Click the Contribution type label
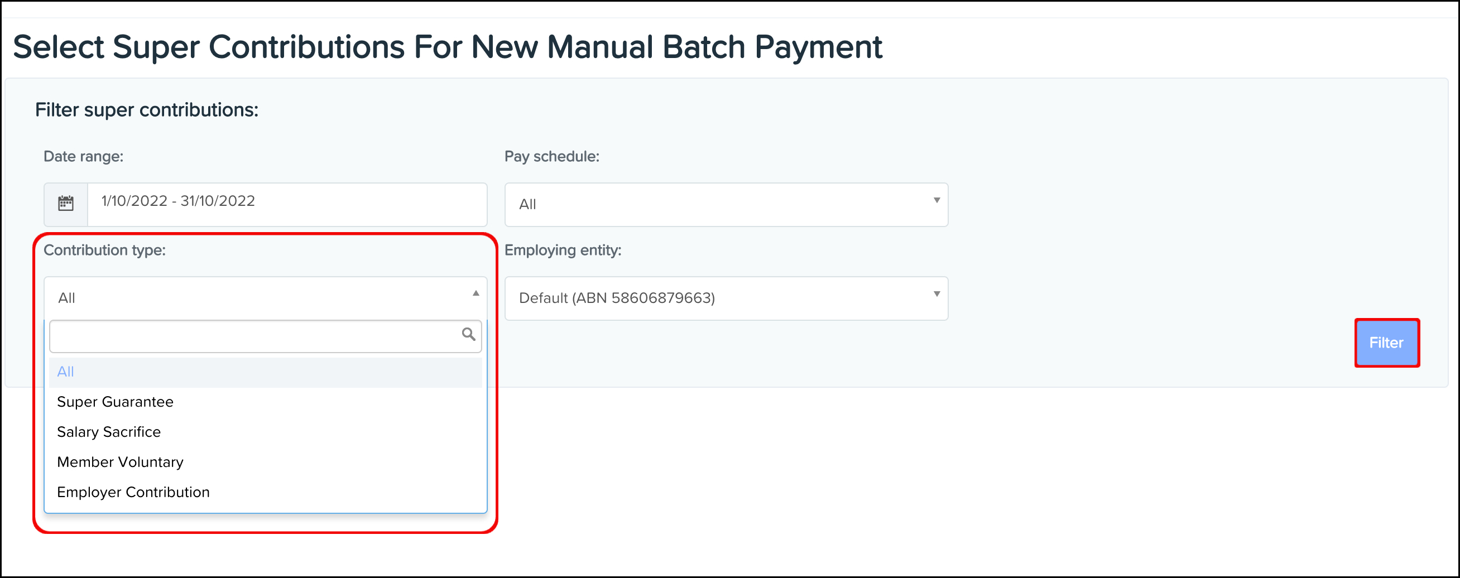Screen dimensions: 1460x578 click(x=105, y=249)
